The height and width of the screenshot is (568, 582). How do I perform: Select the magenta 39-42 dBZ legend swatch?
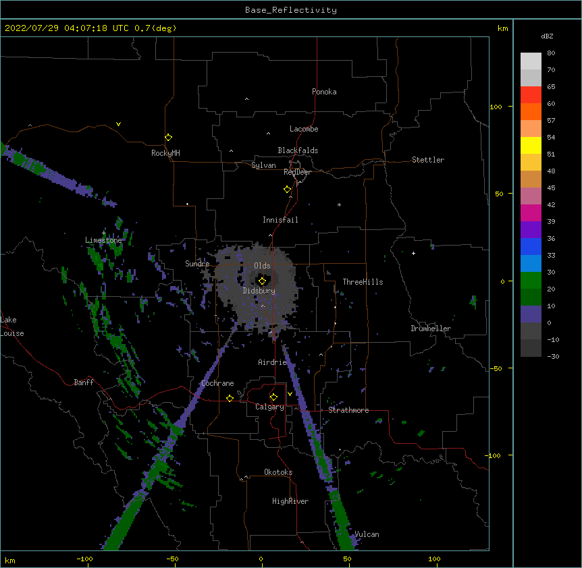tap(531, 212)
